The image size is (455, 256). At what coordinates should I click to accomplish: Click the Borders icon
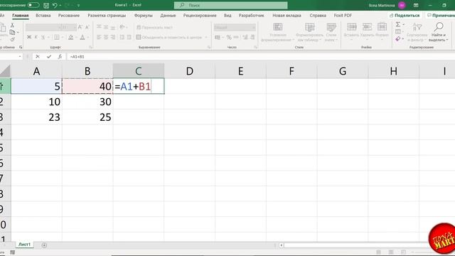tap(57, 37)
